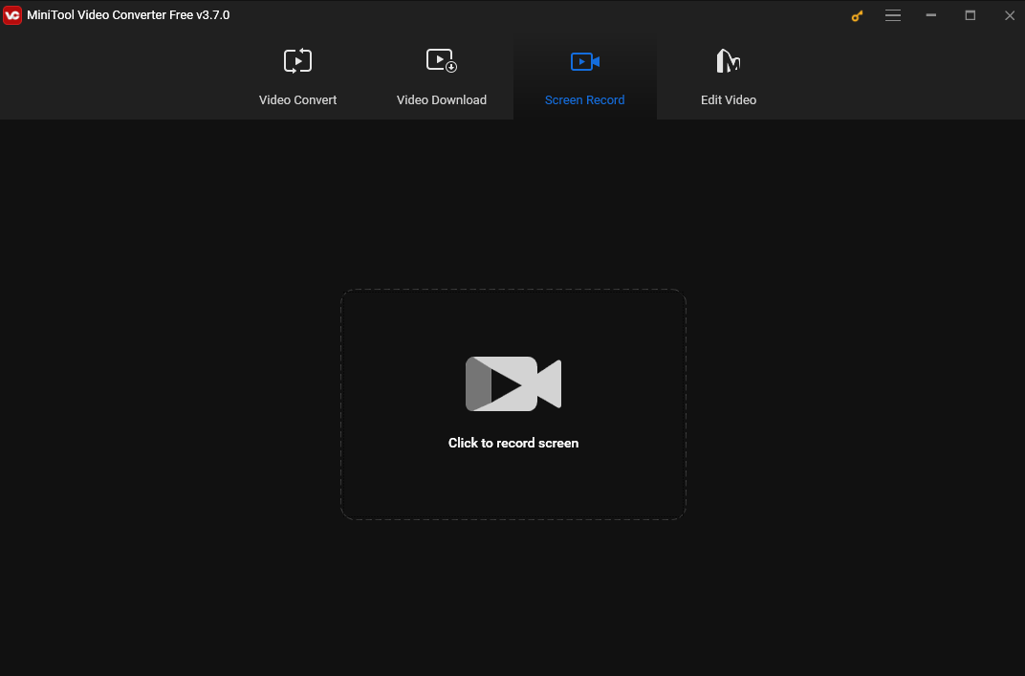The height and width of the screenshot is (676, 1025).
Task: Open the hamburger menu icon
Action: pos(893,15)
